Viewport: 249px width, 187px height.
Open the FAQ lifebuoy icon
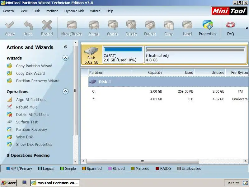[x=230, y=25]
